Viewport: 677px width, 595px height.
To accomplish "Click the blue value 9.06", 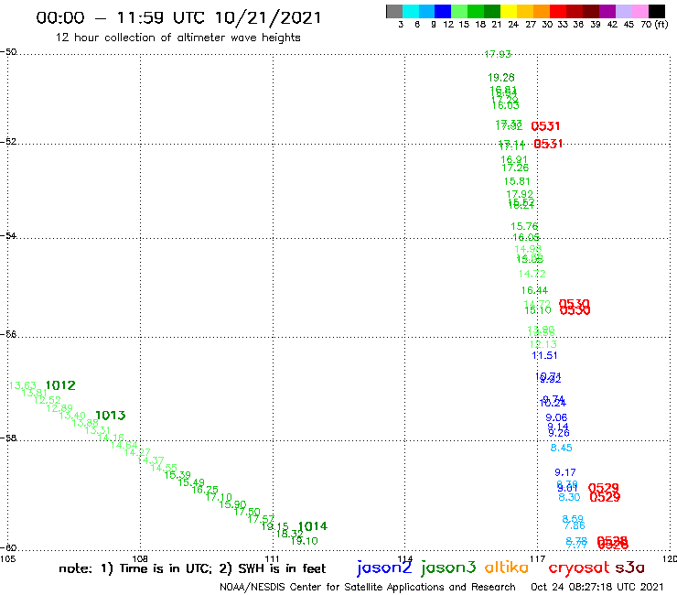I will coord(556,417).
